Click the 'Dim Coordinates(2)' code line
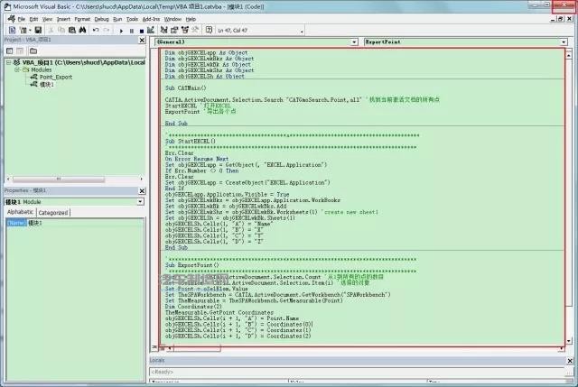Screen dimensions: 578x387 193,307
